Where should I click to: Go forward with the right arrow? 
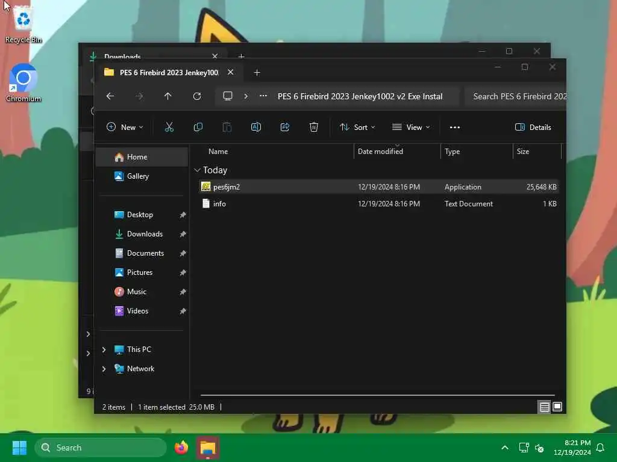139,96
